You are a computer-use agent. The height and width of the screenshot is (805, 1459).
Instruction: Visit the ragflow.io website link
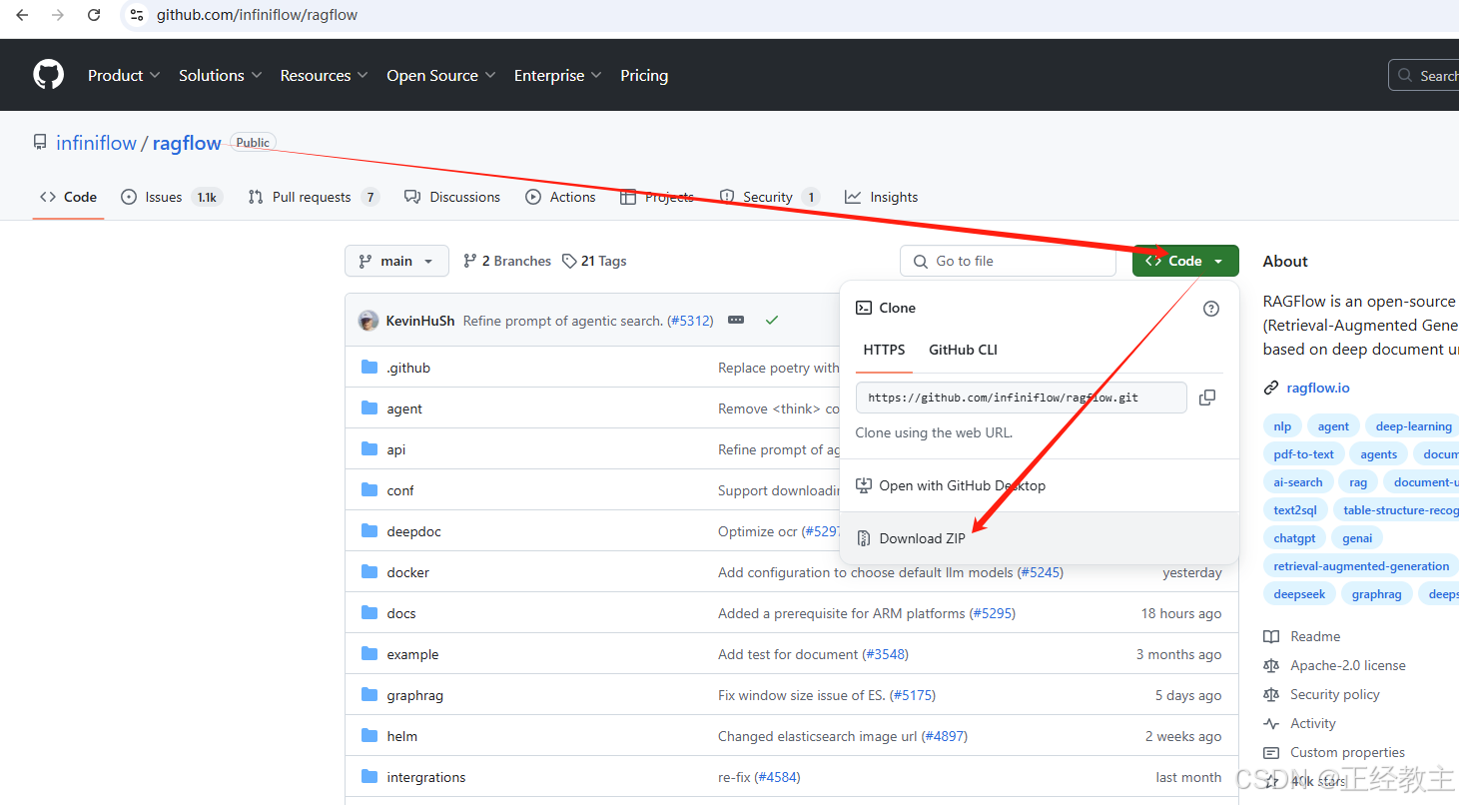click(x=1318, y=388)
